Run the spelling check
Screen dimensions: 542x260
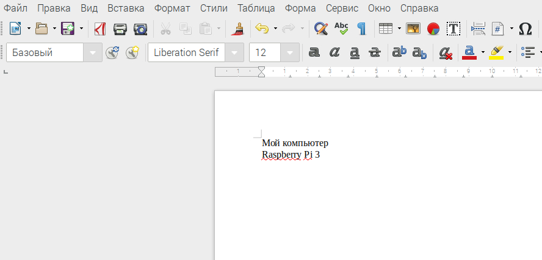click(341, 29)
